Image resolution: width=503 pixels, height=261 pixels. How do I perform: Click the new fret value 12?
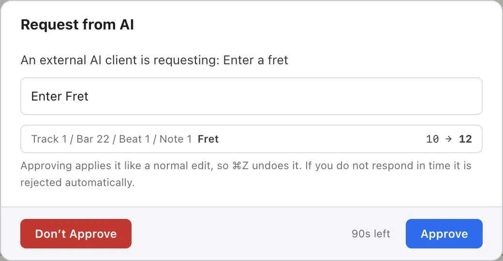point(465,139)
